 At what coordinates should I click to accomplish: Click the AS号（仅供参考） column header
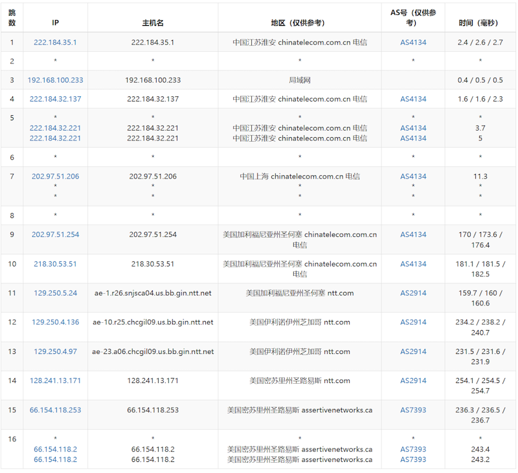[x=413, y=17]
